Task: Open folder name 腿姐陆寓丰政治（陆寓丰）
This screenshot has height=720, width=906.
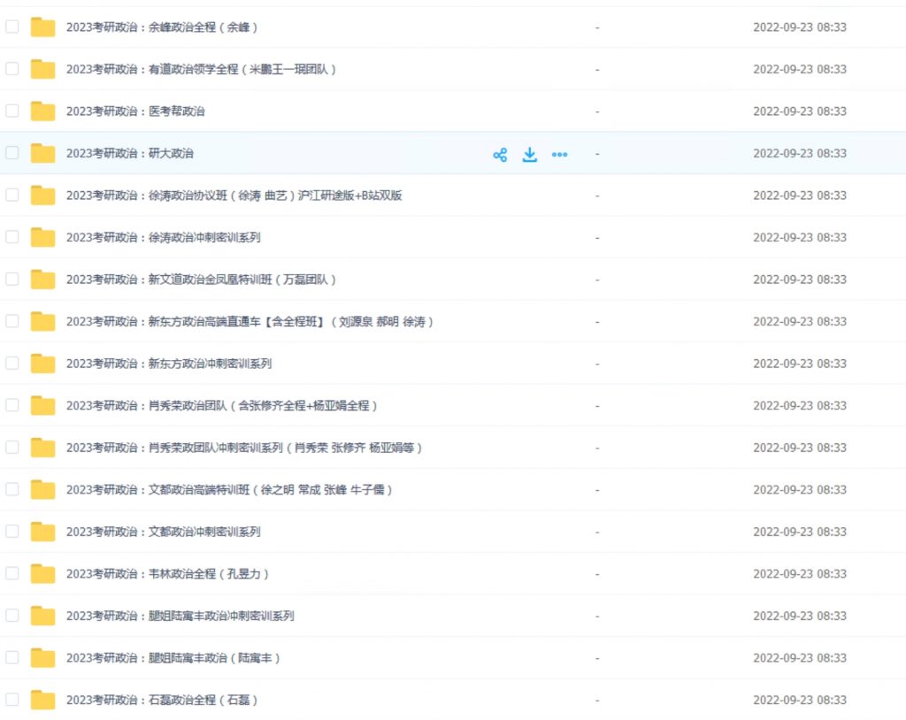Action: point(173,658)
